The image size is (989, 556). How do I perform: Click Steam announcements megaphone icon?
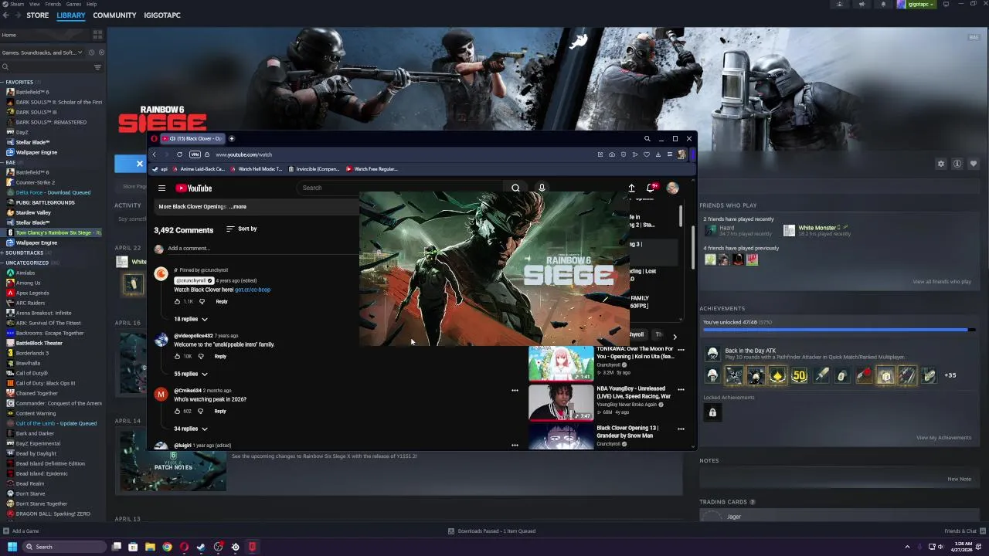point(862,4)
